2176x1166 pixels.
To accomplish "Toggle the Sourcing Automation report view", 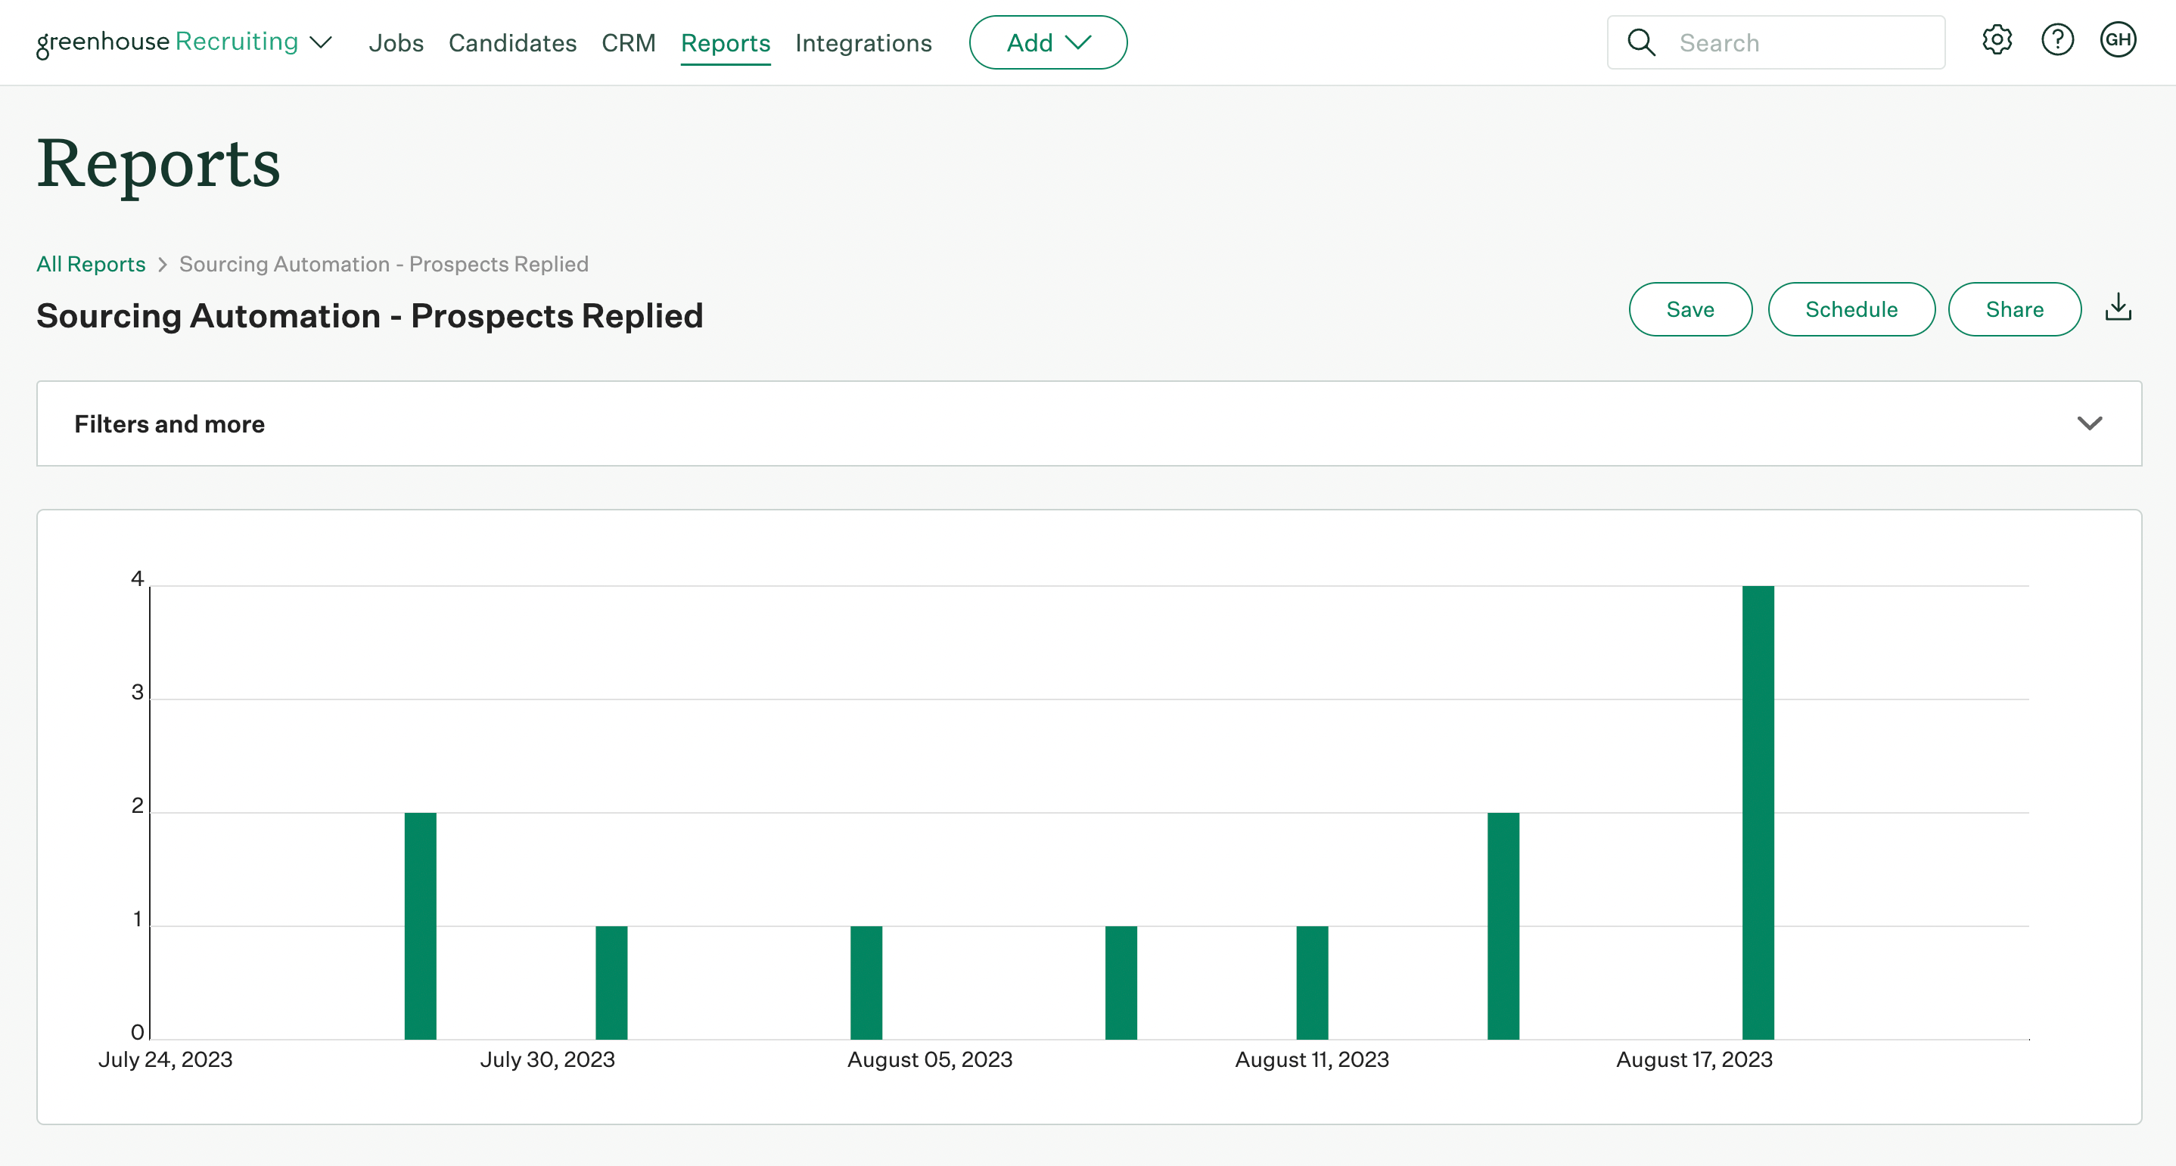I will pyautogui.click(x=2088, y=423).
